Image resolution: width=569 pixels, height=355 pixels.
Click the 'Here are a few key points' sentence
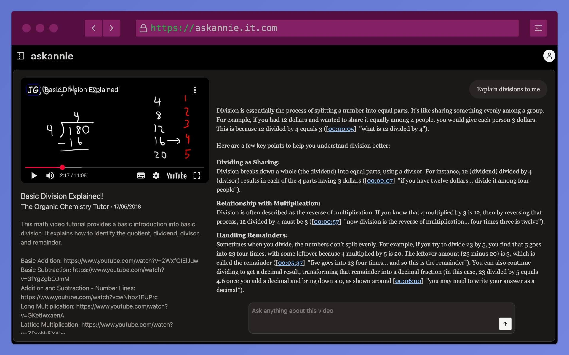[x=303, y=146]
